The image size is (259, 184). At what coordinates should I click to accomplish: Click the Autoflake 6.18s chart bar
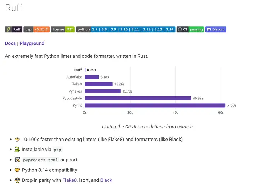92,77
